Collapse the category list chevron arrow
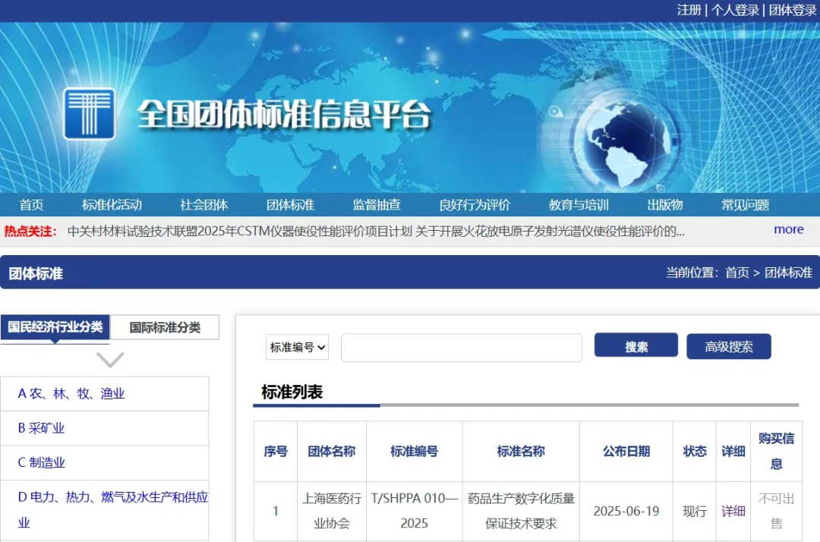This screenshot has height=542, width=820. click(x=110, y=359)
